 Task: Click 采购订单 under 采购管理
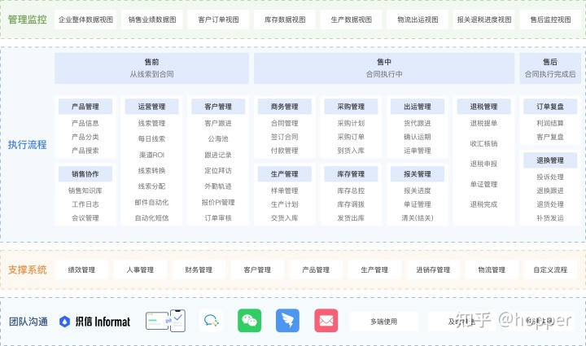351,137
